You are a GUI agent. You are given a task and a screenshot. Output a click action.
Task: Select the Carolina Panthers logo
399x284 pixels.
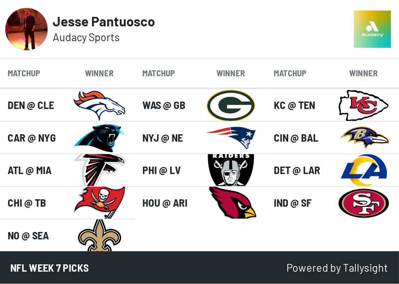(x=99, y=138)
